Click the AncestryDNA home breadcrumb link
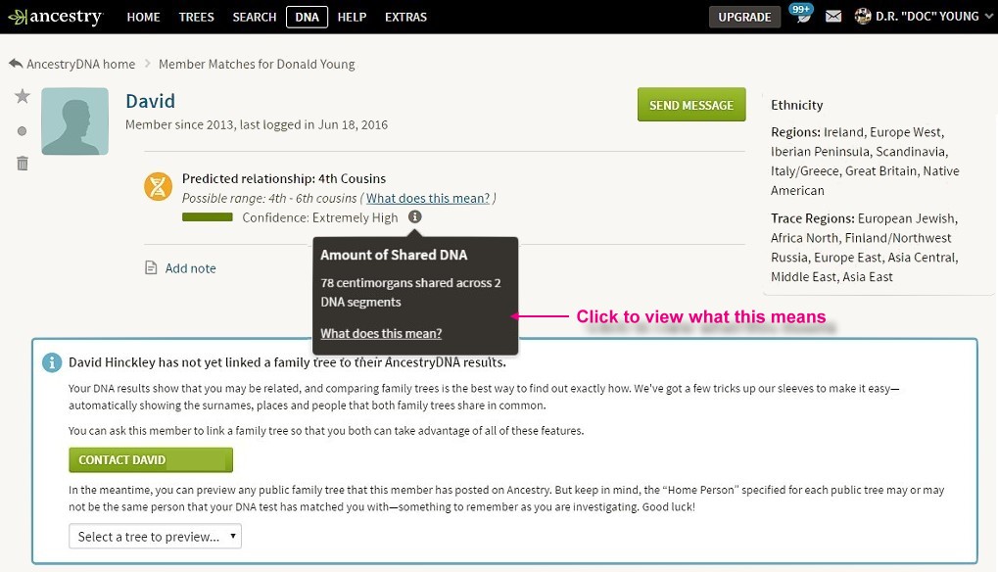Screen dimensions: 998x572 tap(81, 64)
